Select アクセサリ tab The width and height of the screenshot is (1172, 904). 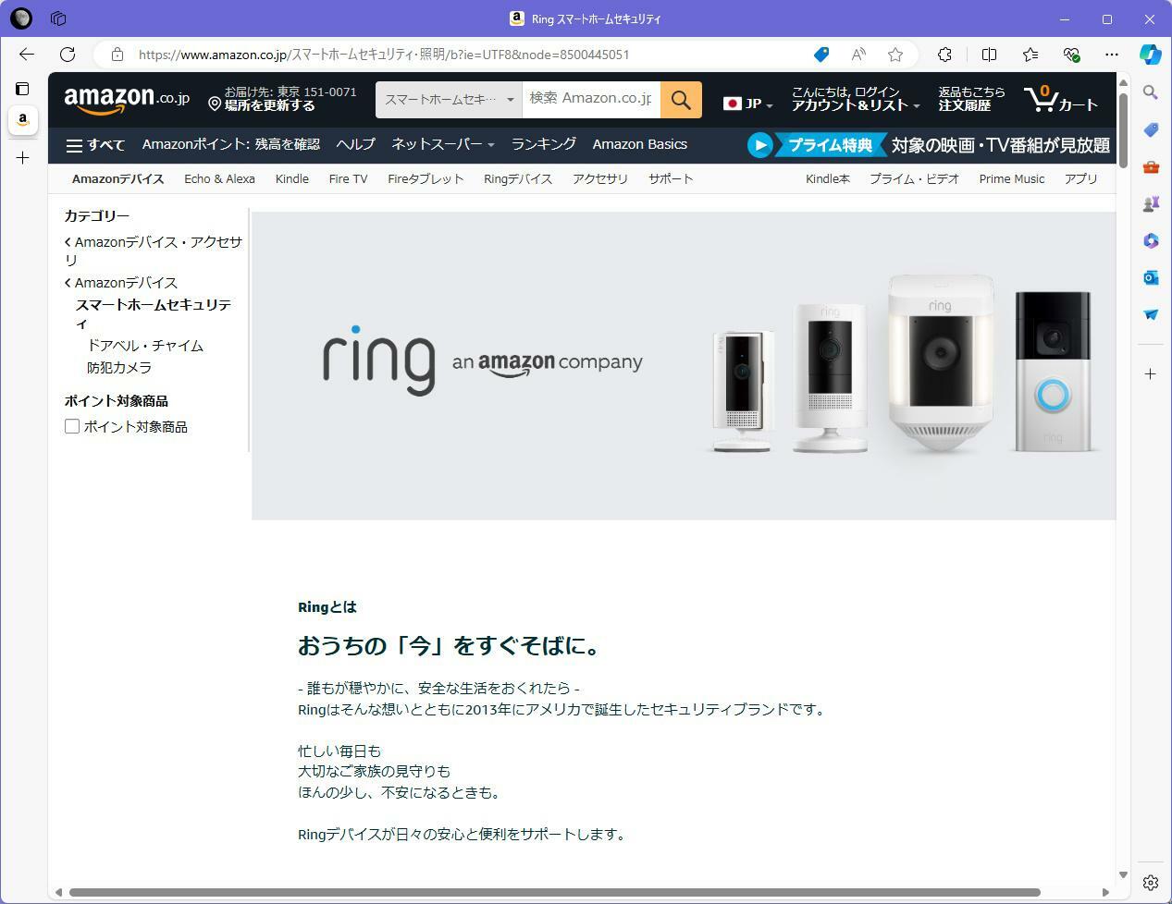(600, 178)
